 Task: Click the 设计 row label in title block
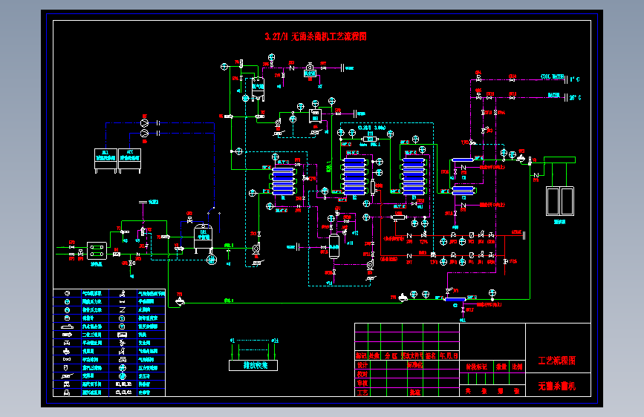(362, 365)
